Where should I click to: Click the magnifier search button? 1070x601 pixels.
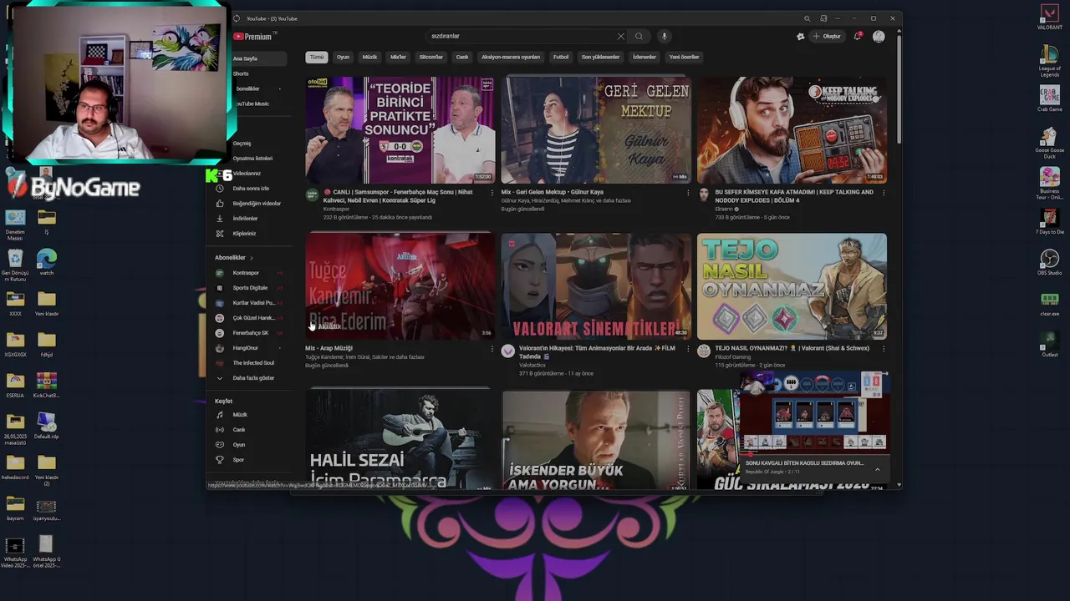(639, 37)
